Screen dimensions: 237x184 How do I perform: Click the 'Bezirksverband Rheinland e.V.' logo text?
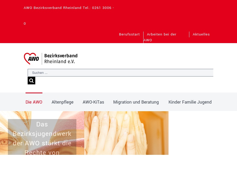click(61, 59)
